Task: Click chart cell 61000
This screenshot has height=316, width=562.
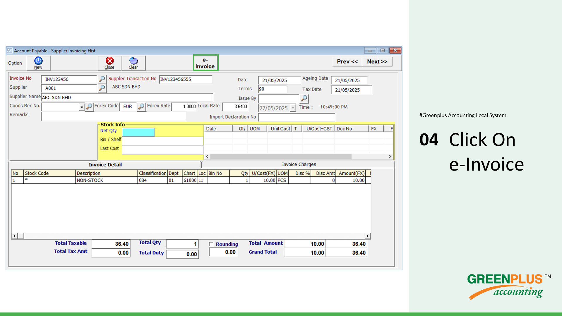Action: tap(190, 180)
